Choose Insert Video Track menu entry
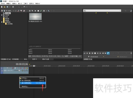The image size is (133, 98). [x=33, y=83]
